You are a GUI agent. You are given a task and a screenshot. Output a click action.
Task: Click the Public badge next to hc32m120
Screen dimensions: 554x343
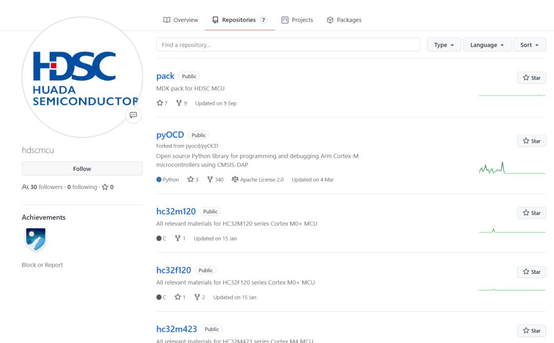210,211
